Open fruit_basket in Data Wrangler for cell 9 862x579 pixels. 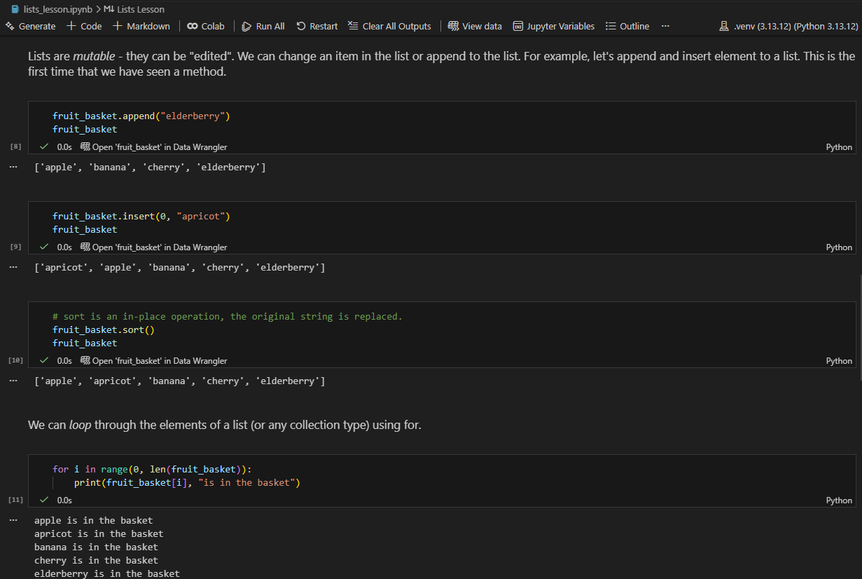click(x=154, y=247)
